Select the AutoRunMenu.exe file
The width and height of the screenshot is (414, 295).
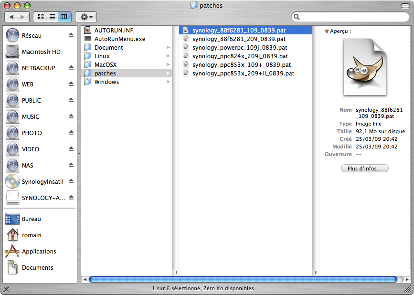tap(127, 39)
